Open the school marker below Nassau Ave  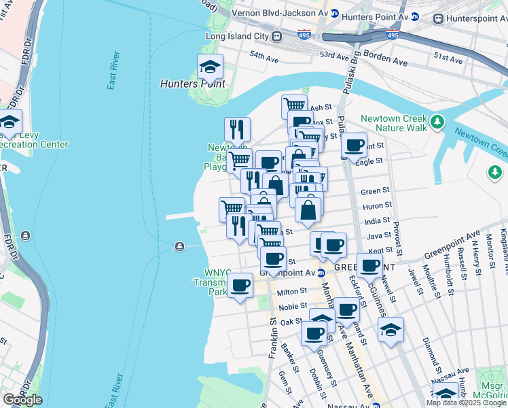(446, 394)
